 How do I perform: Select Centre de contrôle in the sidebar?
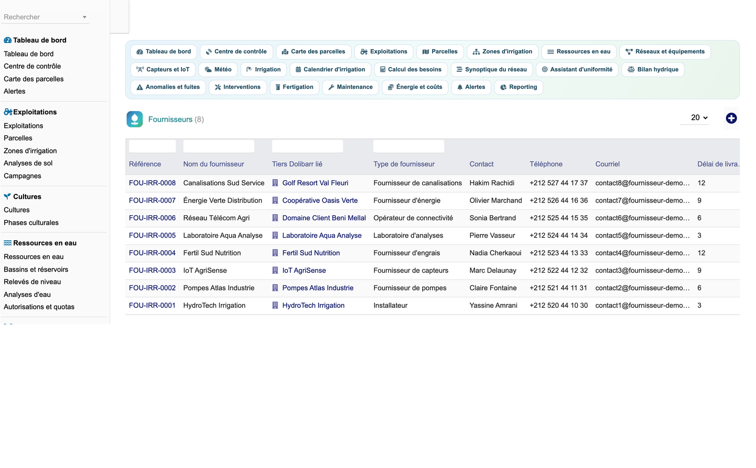pos(32,66)
